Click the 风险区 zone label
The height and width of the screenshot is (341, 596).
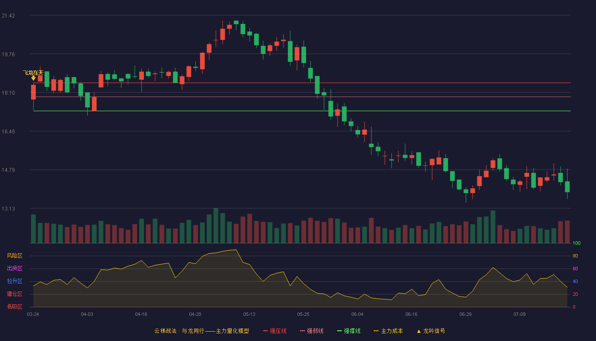(14, 256)
